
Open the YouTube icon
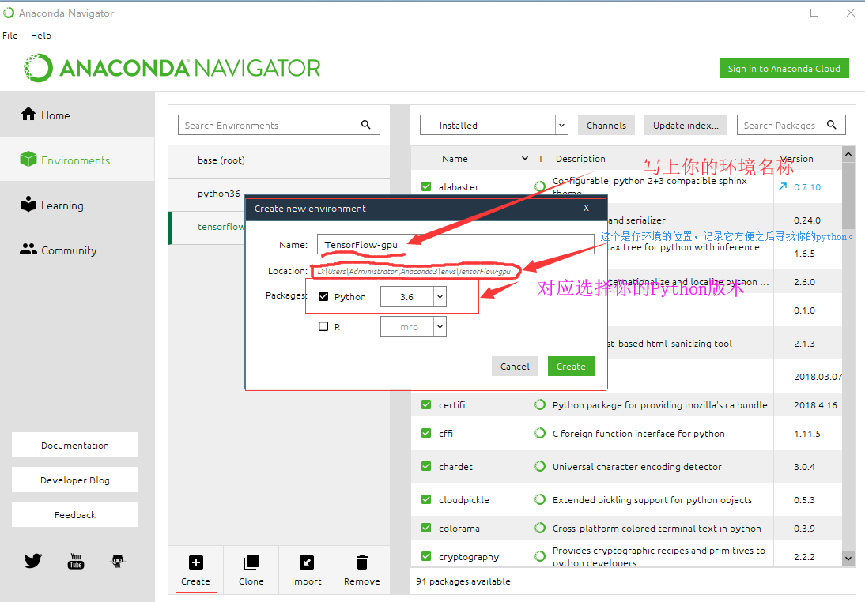click(x=76, y=561)
